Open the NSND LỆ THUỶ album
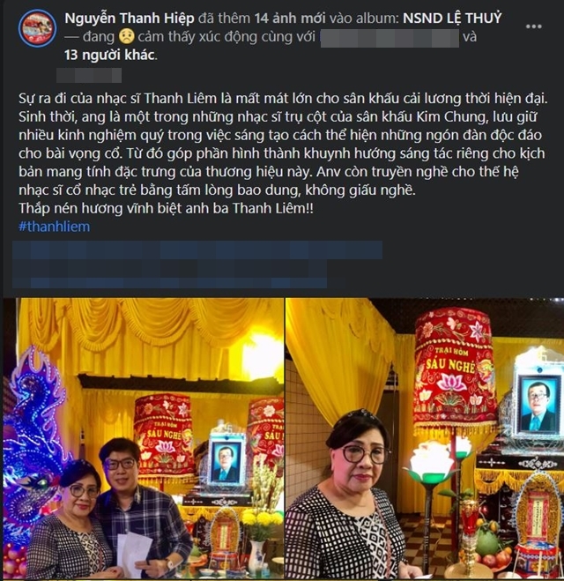Image resolution: width=564 pixels, height=581 pixels. pos(452,19)
